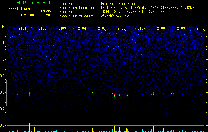
Task: Click the kHz axis unit label
Action: [x=3, y=27]
